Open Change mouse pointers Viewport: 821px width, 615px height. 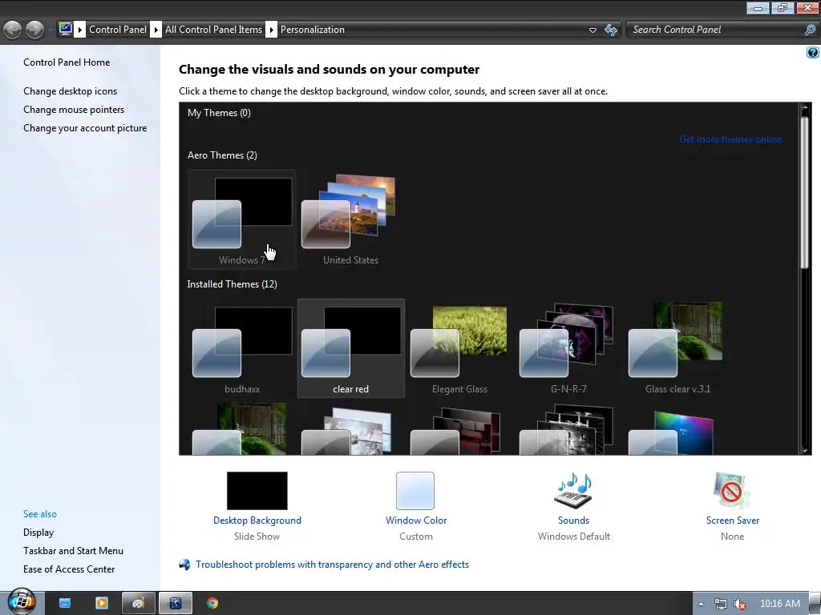[74, 109]
